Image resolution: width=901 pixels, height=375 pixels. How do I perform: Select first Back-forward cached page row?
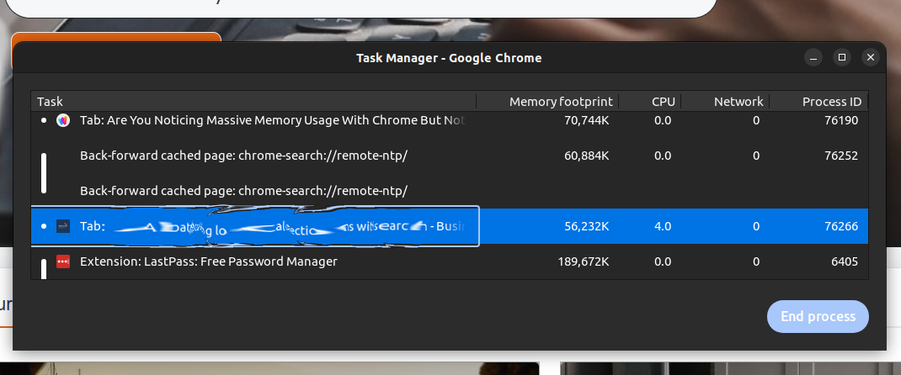pyautogui.click(x=450, y=156)
